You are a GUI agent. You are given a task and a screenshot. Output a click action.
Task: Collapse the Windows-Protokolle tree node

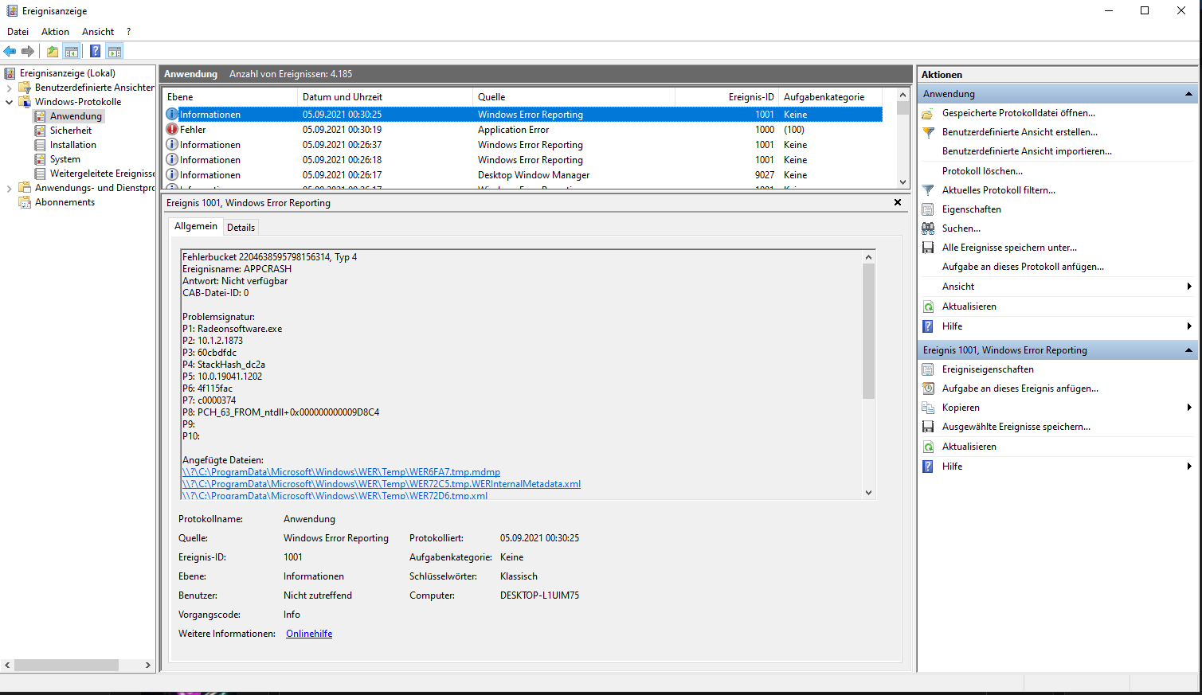(x=10, y=102)
